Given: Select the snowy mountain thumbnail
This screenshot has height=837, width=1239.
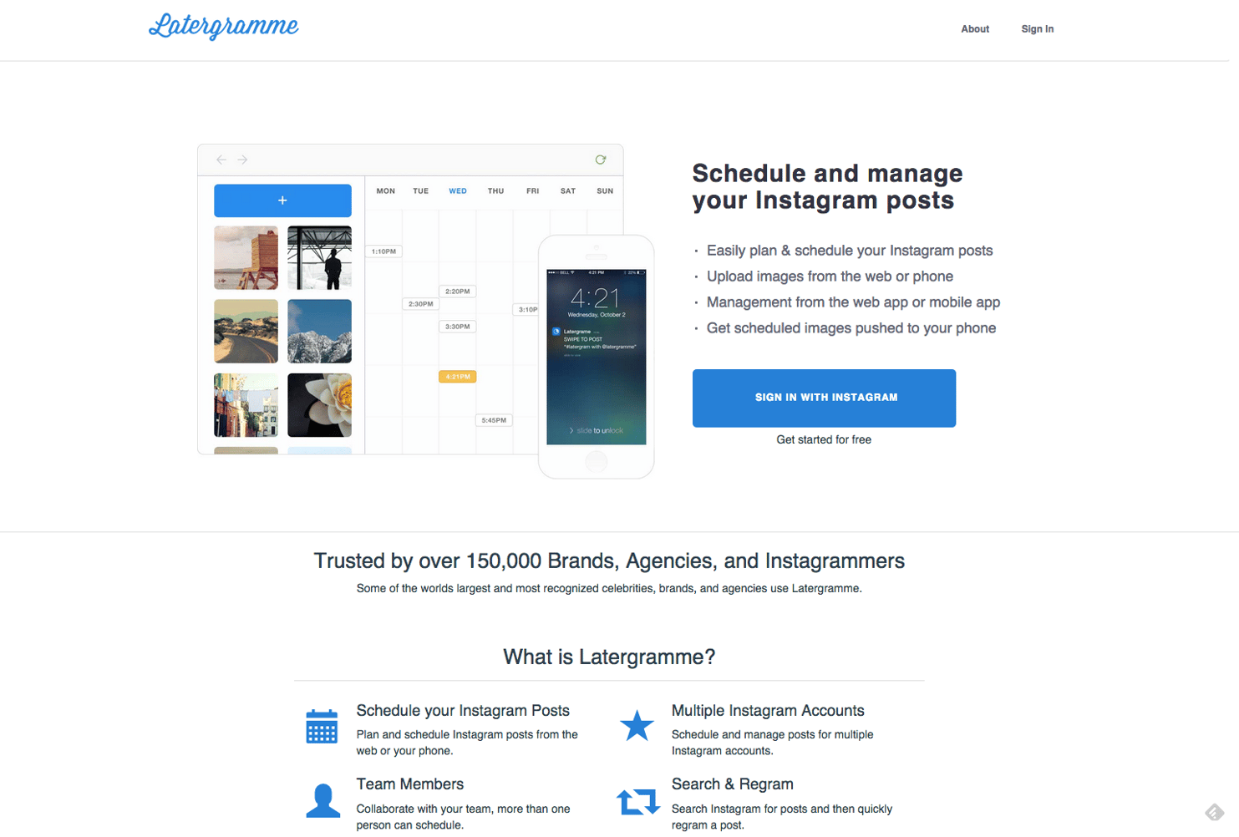Looking at the screenshot, I should click(x=319, y=331).
